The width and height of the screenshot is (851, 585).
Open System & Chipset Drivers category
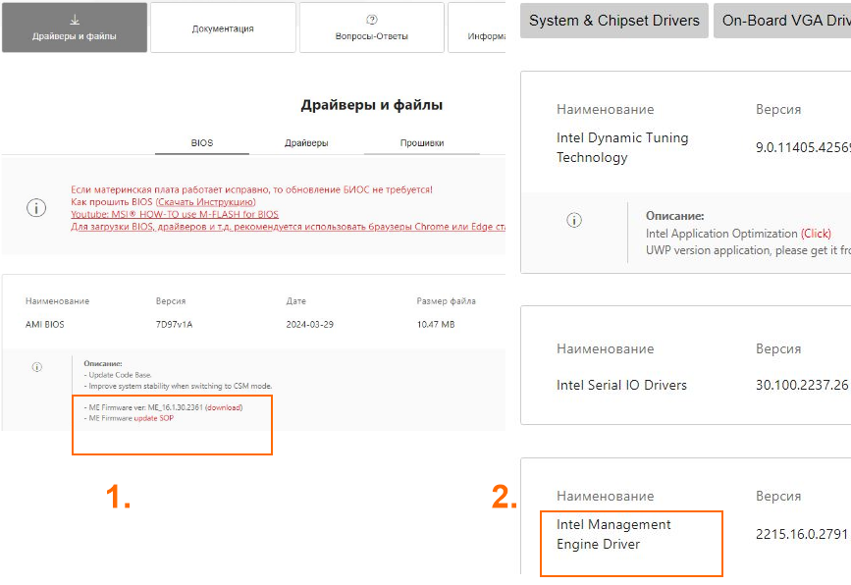pyautogui.click(x=614, y=21)
